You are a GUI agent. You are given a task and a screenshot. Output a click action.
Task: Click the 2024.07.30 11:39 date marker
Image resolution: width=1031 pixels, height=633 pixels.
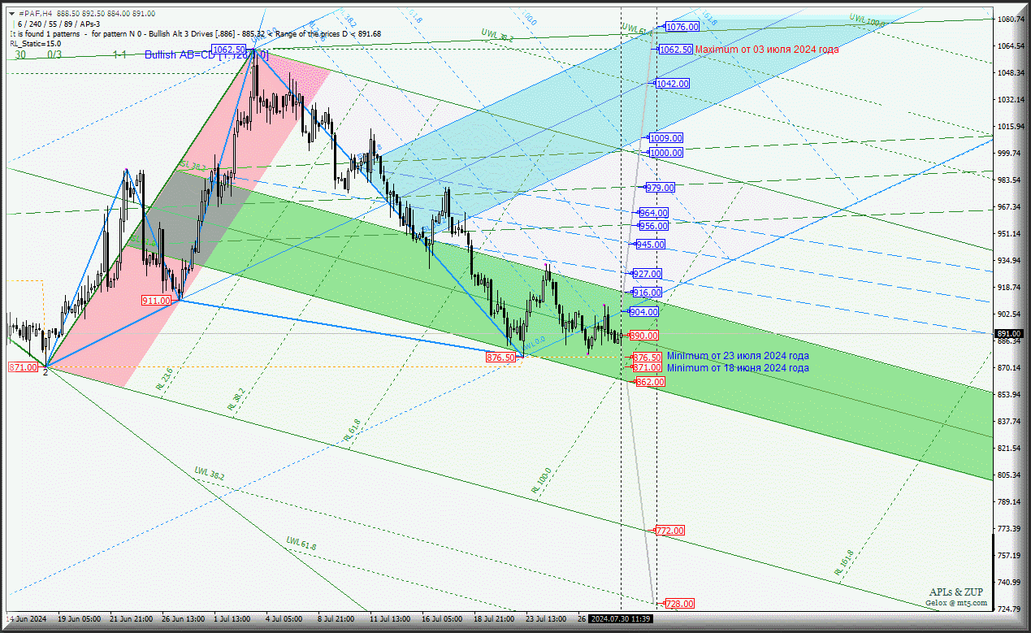click(x=622, y=619)
